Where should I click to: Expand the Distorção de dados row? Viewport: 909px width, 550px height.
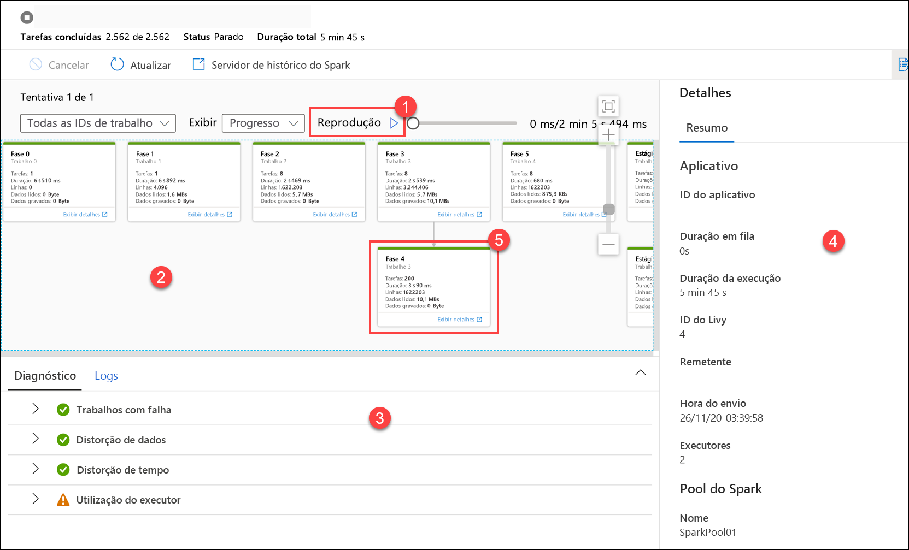[x=36, y=439]
